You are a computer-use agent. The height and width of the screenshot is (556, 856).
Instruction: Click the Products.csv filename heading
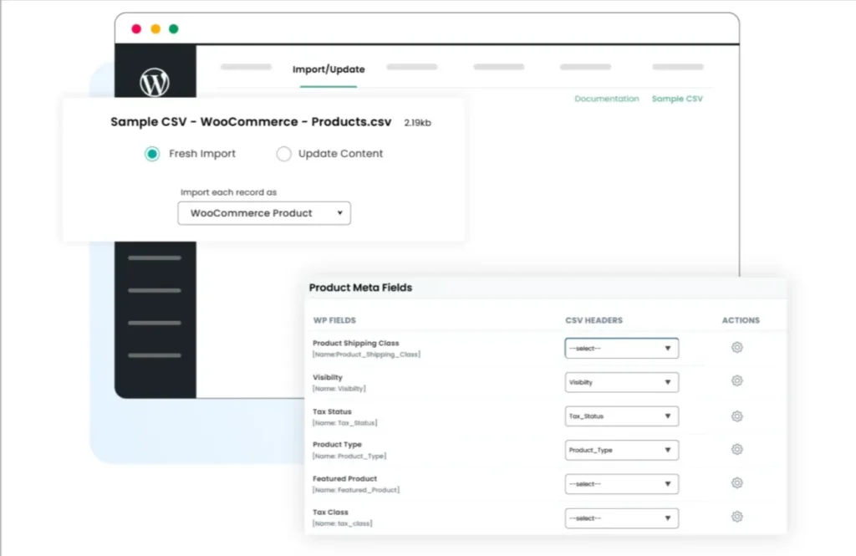[250, 121]
